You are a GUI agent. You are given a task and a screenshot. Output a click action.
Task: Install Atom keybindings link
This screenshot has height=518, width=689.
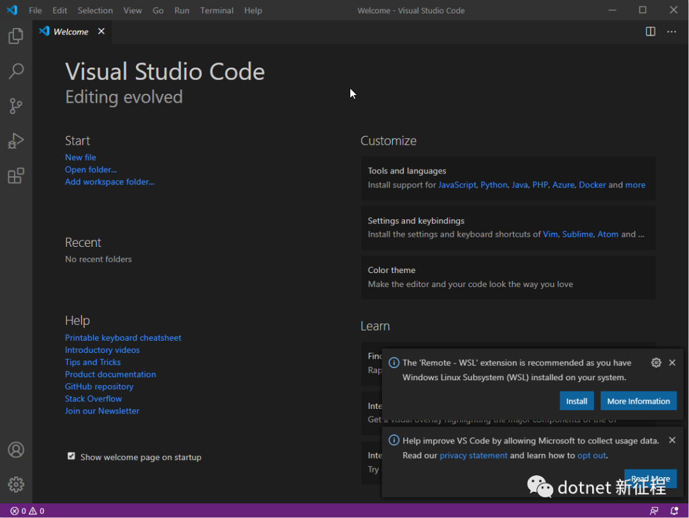pyautogui.click(x=608, y=235)
